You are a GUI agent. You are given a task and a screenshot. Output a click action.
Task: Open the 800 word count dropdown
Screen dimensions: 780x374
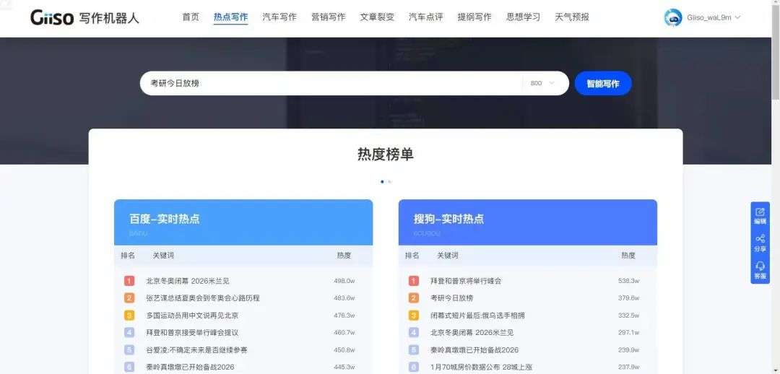pyautogui.click(x=543, y=83)
